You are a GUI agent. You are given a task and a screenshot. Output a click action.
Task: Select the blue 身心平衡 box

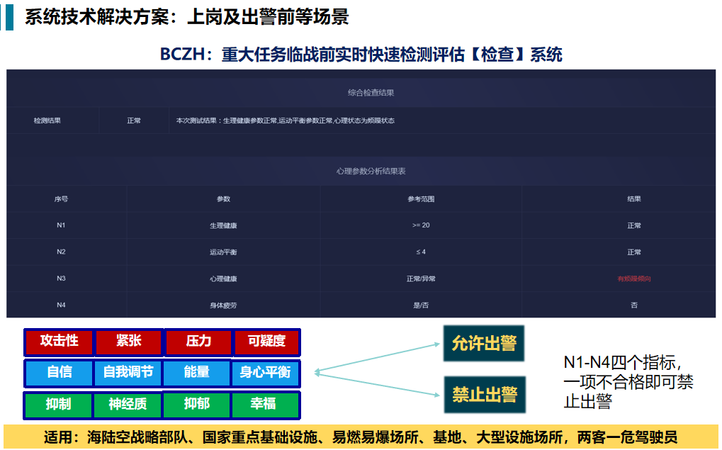point(265,373)
